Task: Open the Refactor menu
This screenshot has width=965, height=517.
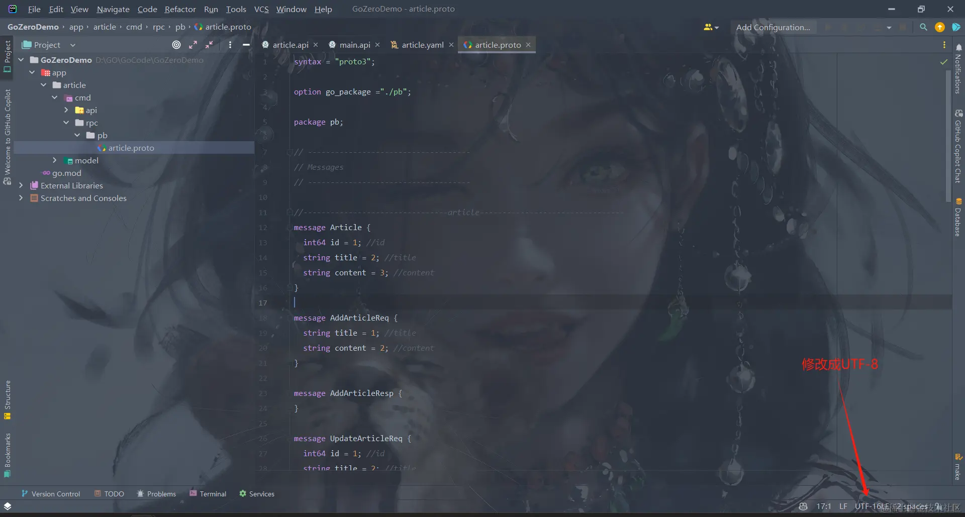Action: click(x=180, y=9)
